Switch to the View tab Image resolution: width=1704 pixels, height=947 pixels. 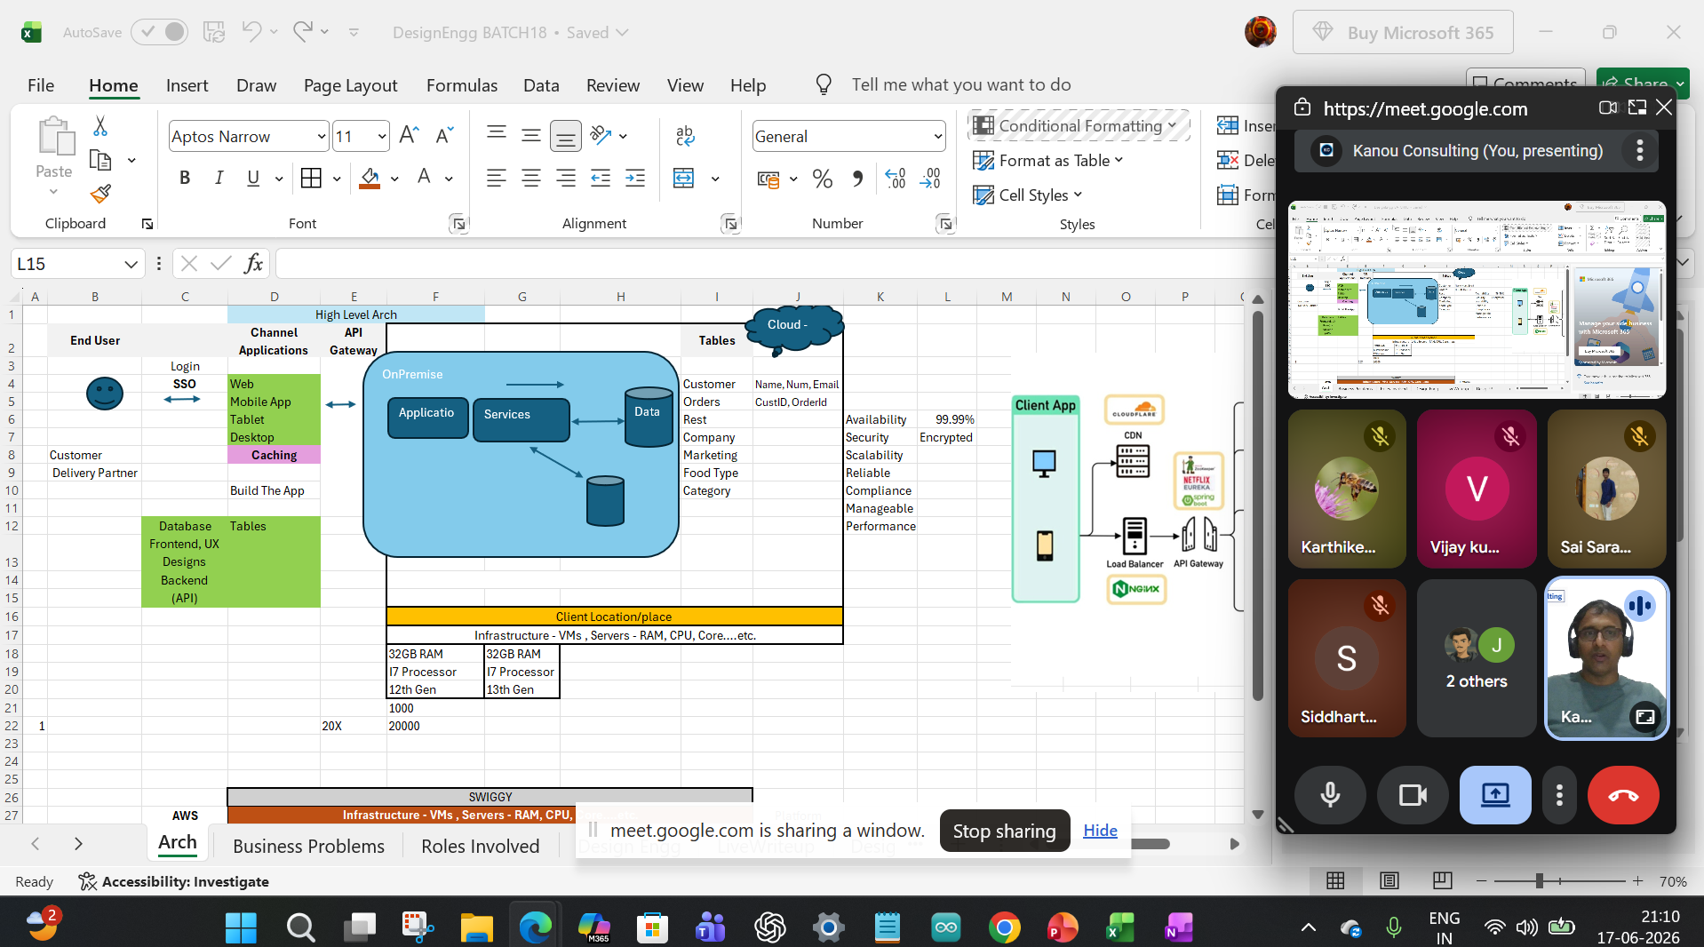point(685,85)
